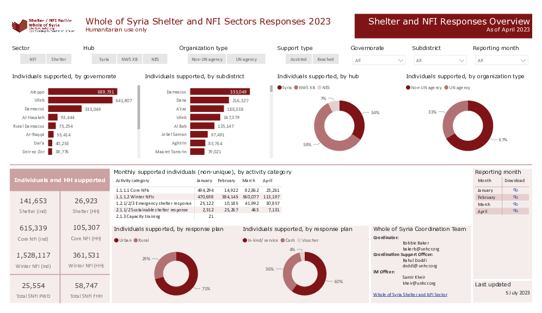Image resolution: width=542 pixels, height=313 pixels.
Task: Open the Governorate dropdown
Action: tap(378, 60)
